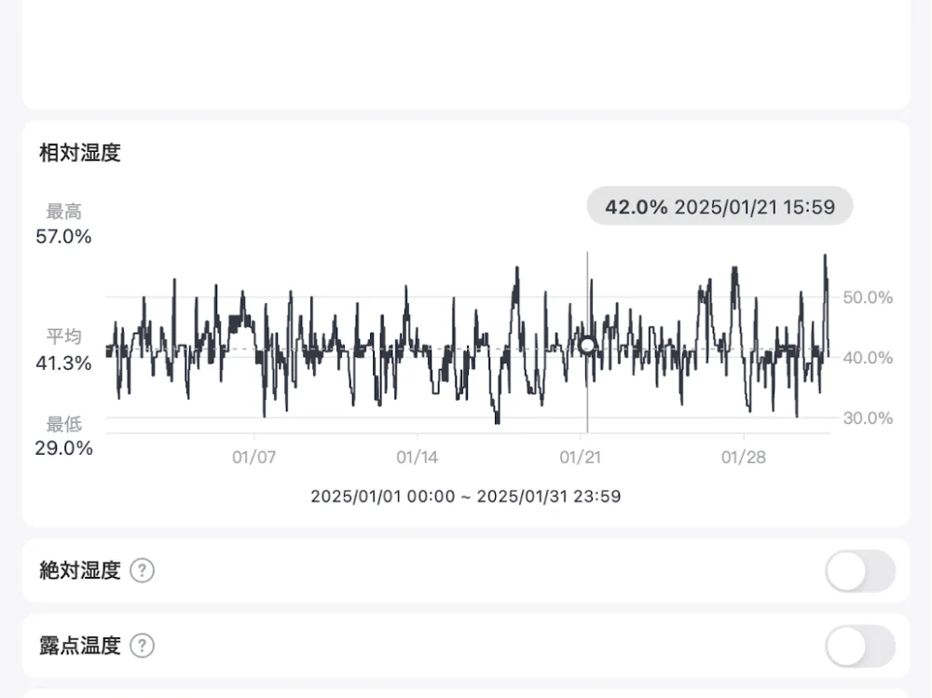Click the 50.0% y-axis label
Screen dimensions: 932x698
[868, 297]
